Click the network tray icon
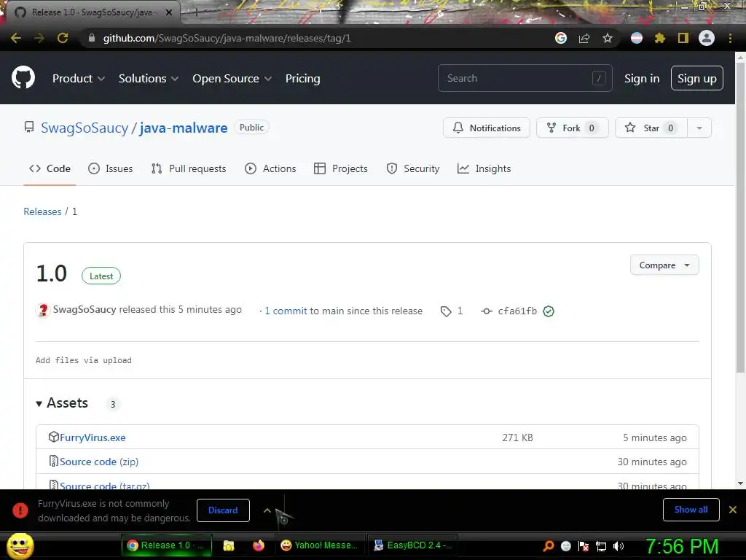The height and width of the screenshot is (560, 746). [x=601, y=546]
